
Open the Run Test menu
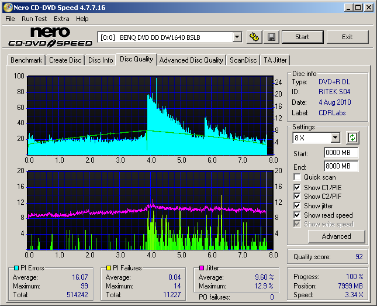click(34, 19)
